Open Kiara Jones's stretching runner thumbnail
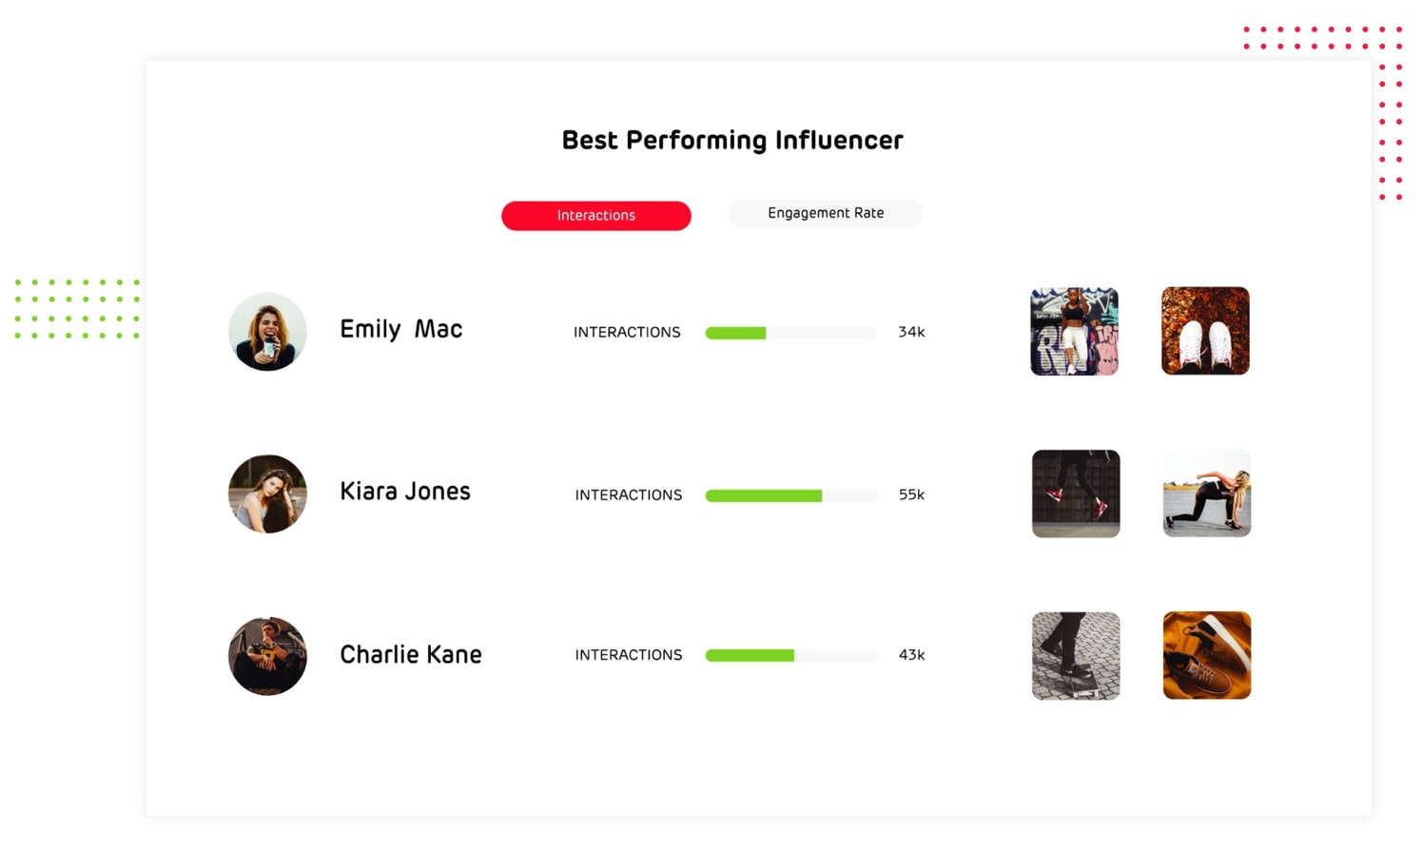 1206,493
